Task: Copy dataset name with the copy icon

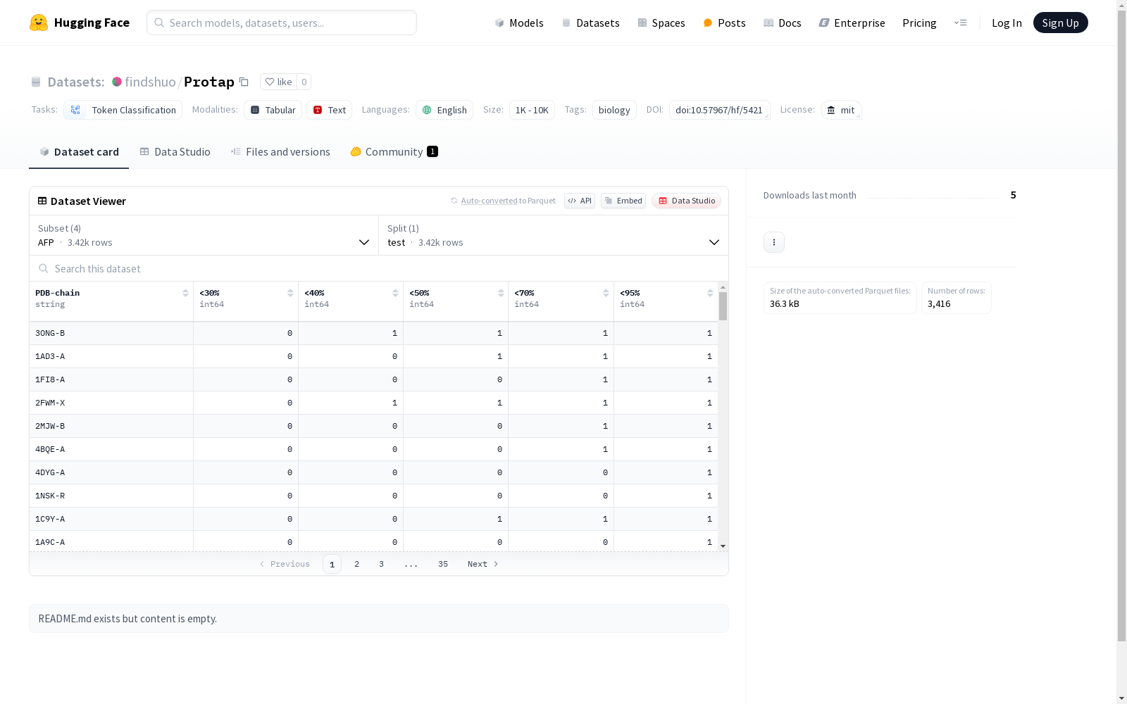Action: tap(244, 82)
